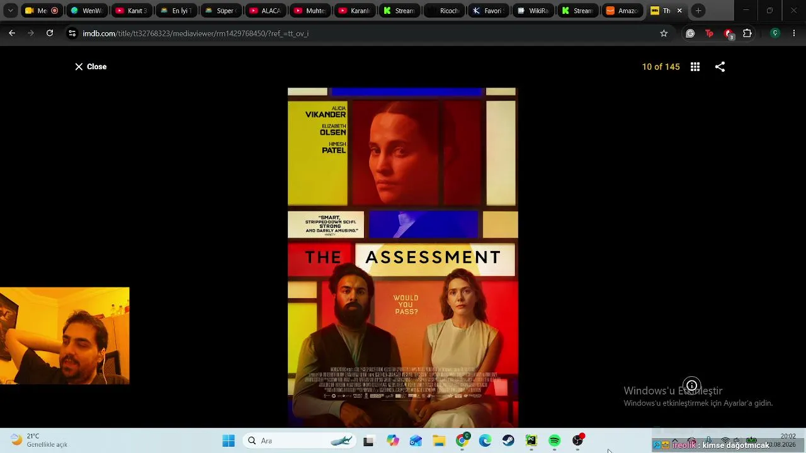View site information in the address bar
Screen dimensions: 806x453
[x=72, y=33]
